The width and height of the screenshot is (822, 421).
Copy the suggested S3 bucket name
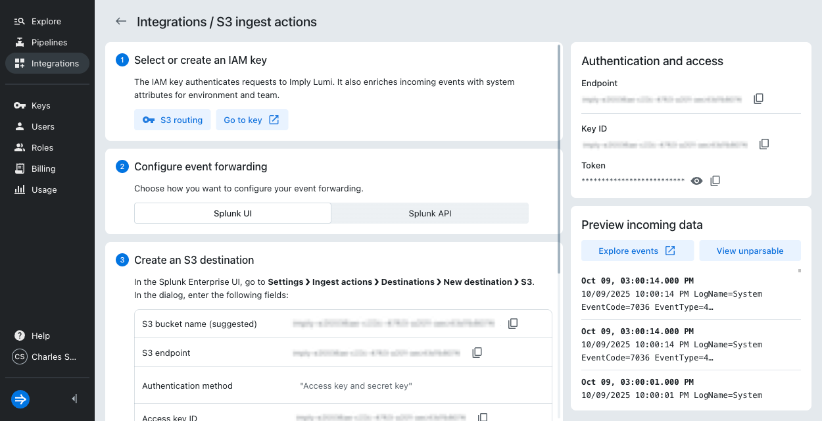[x=513, y=324]
